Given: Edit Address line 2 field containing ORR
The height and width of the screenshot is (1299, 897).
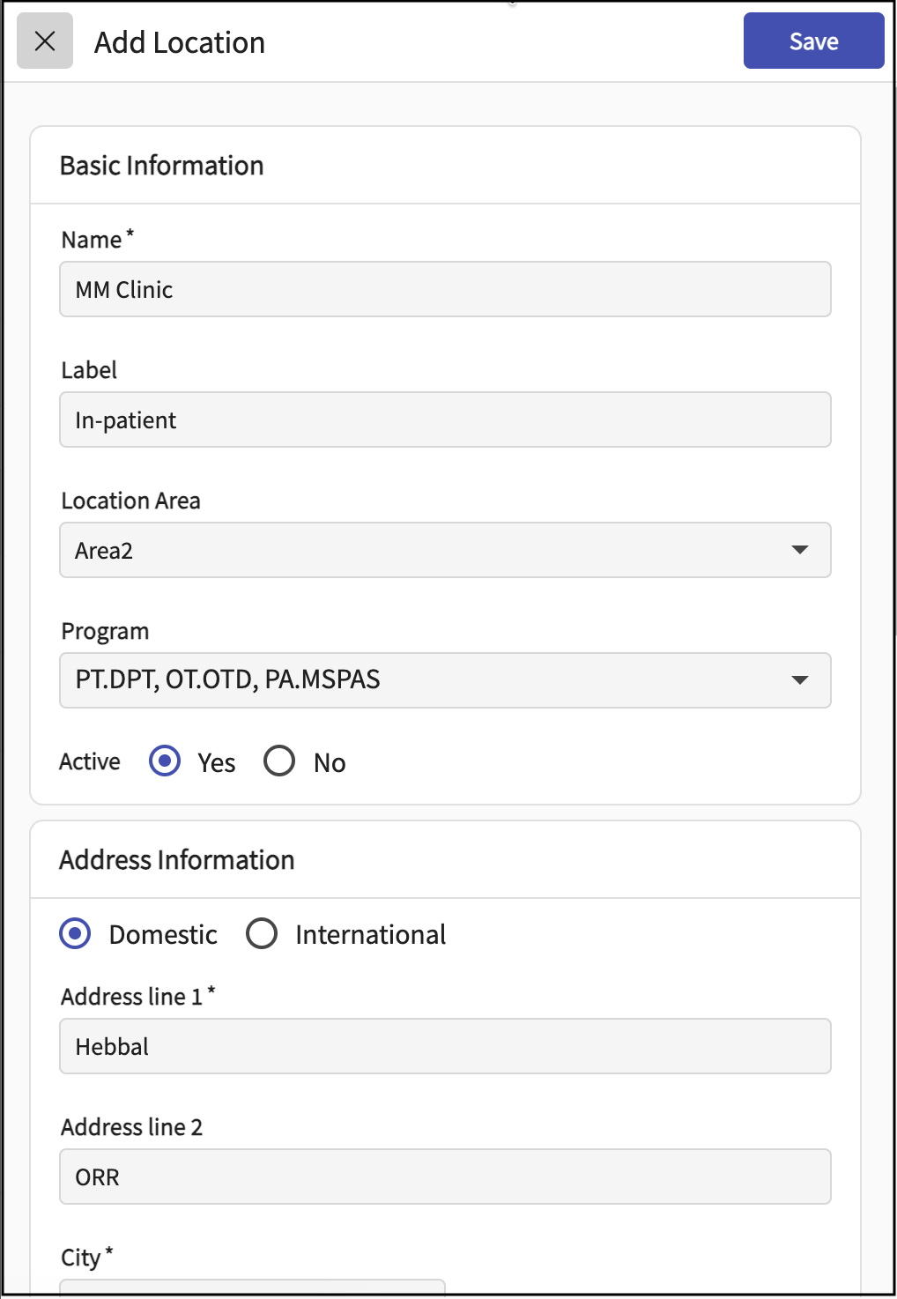Looking at the screenshot, I should [445, 1177].
